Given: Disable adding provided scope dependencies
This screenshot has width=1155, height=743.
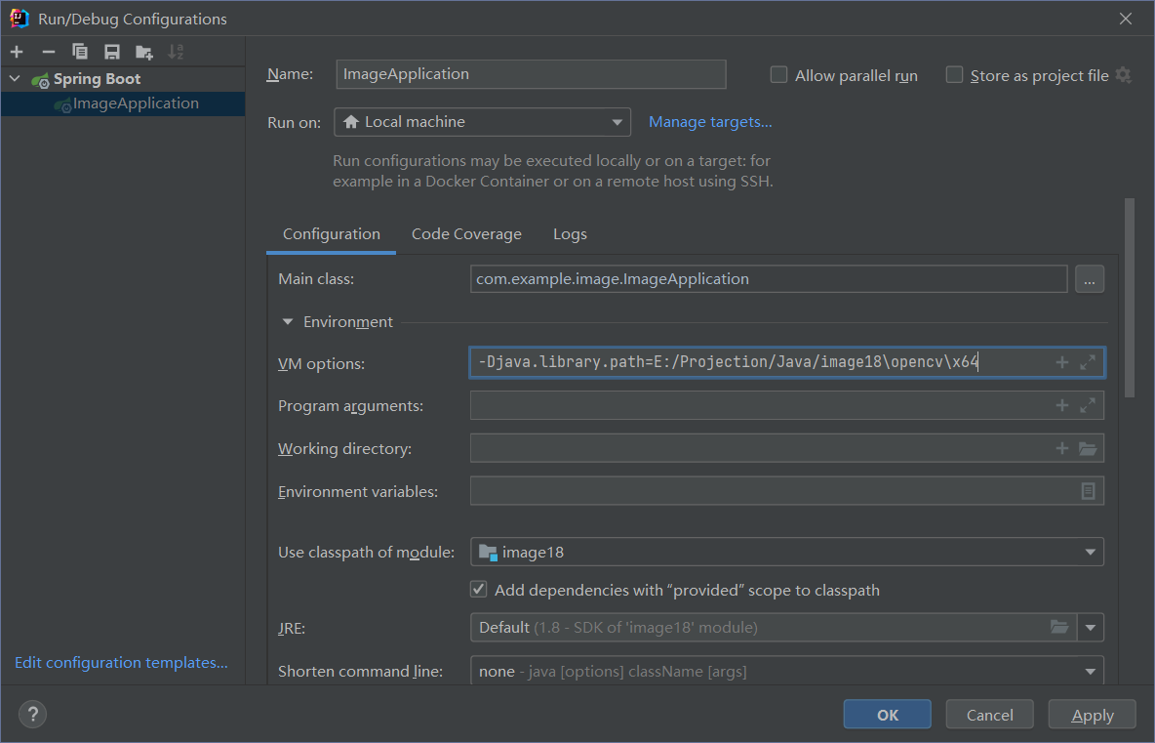Looking at the screenshot, I should [x=478, y=589].
